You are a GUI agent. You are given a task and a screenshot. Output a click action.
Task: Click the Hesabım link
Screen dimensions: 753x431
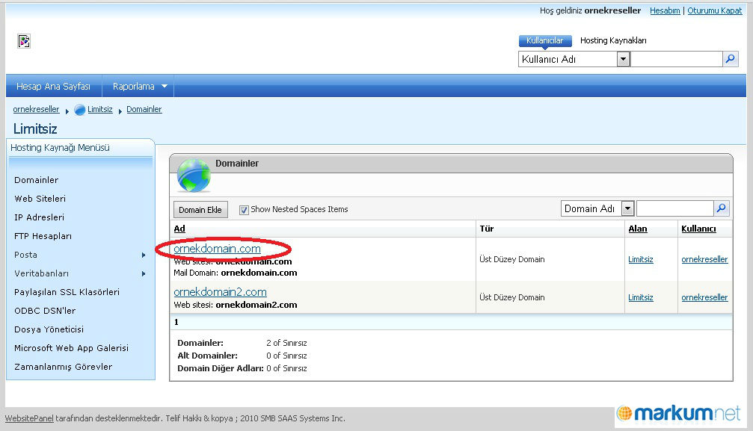(665, 10)
